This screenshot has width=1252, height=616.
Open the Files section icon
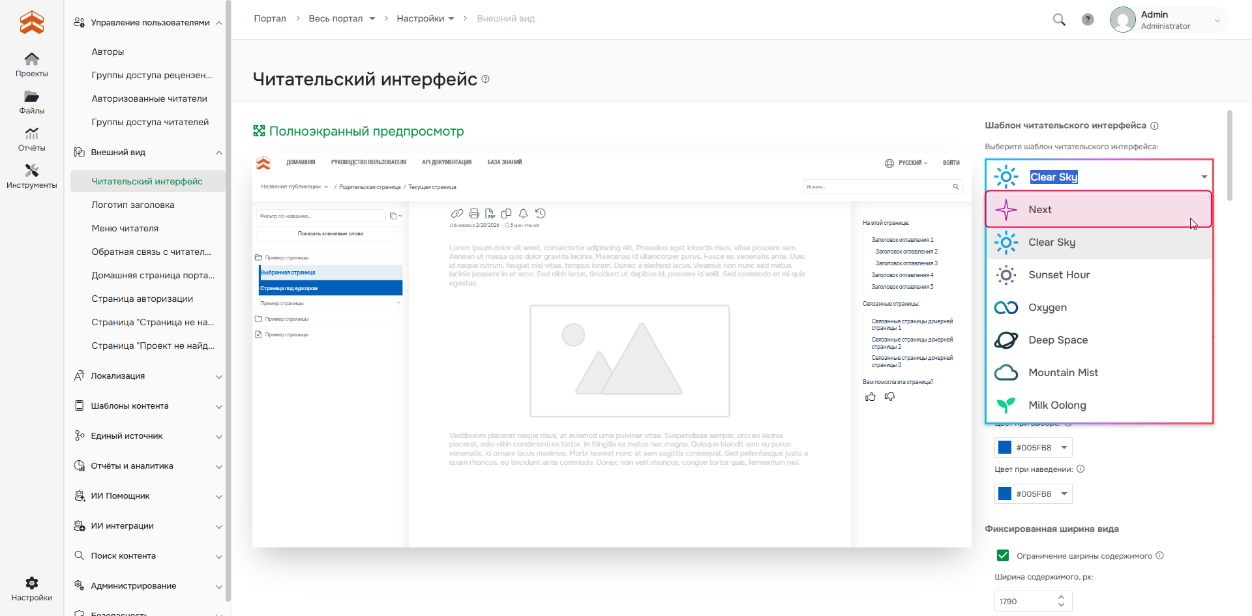pyautogui.click(x=31, y=102)
